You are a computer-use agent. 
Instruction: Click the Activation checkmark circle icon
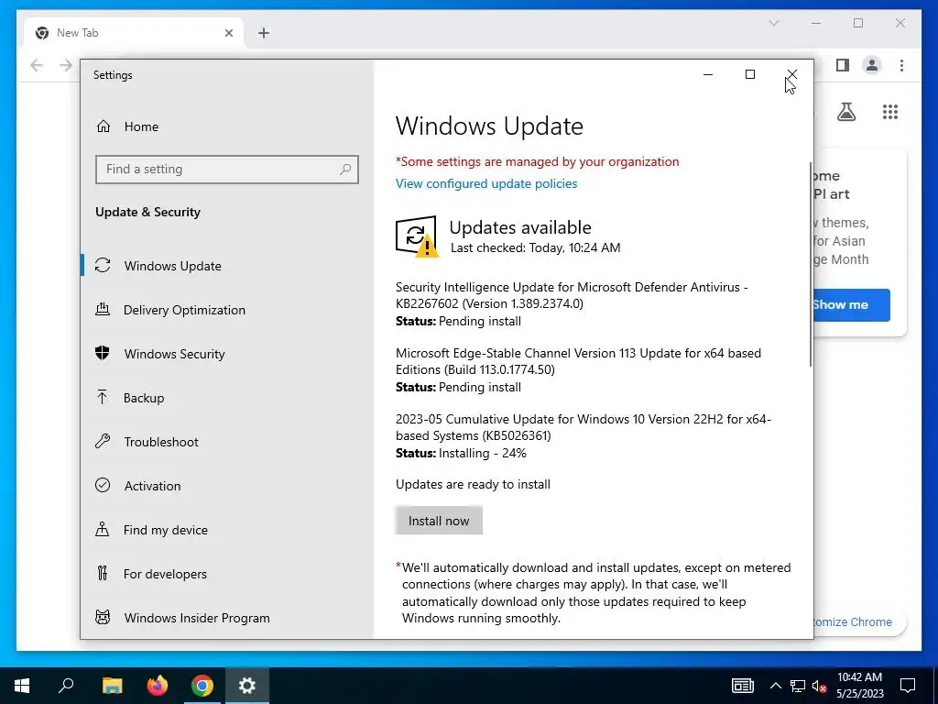pyautogui.click(x=103, y=485)
